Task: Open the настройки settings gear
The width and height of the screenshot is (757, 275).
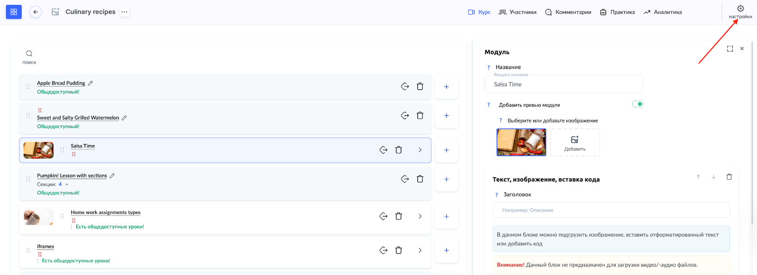Action: (740, 9)
